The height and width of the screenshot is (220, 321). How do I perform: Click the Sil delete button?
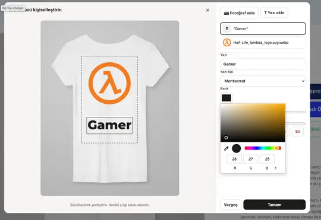297,132
